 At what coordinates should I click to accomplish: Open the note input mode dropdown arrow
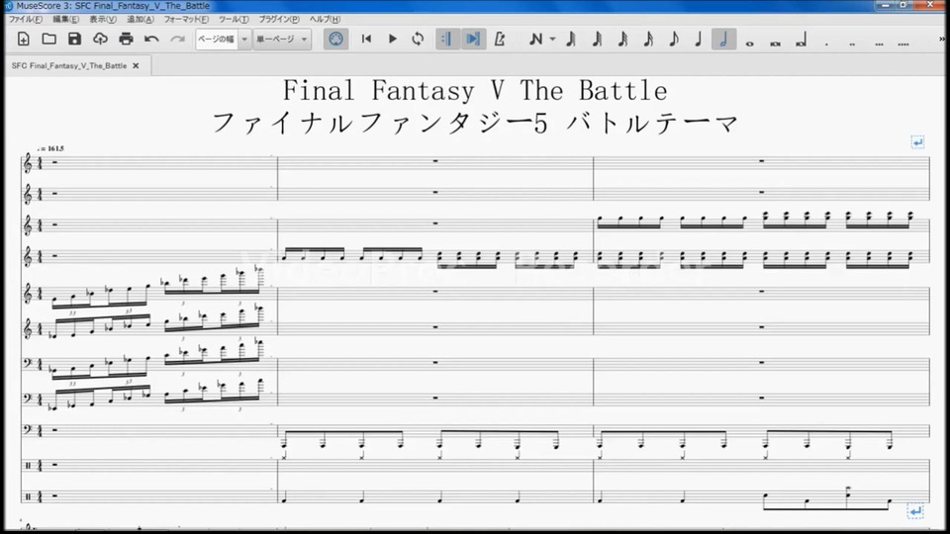click(x=552, y=40)
